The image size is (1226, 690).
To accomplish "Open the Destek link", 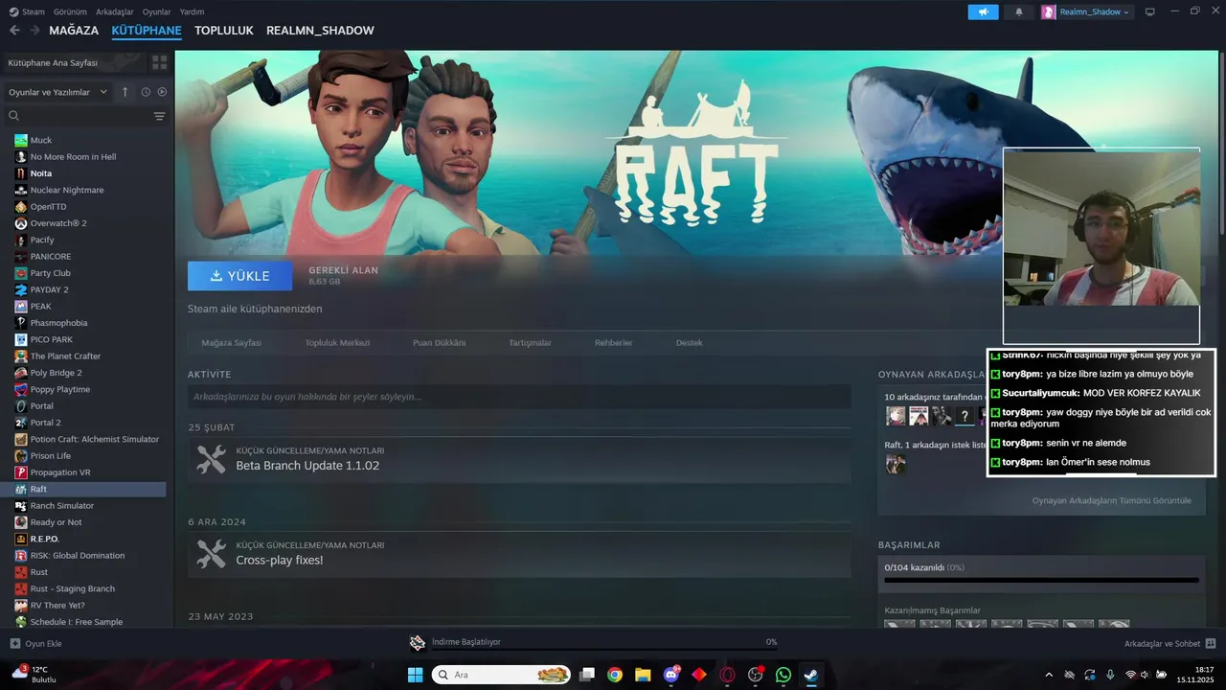I will tap(689, 342).
